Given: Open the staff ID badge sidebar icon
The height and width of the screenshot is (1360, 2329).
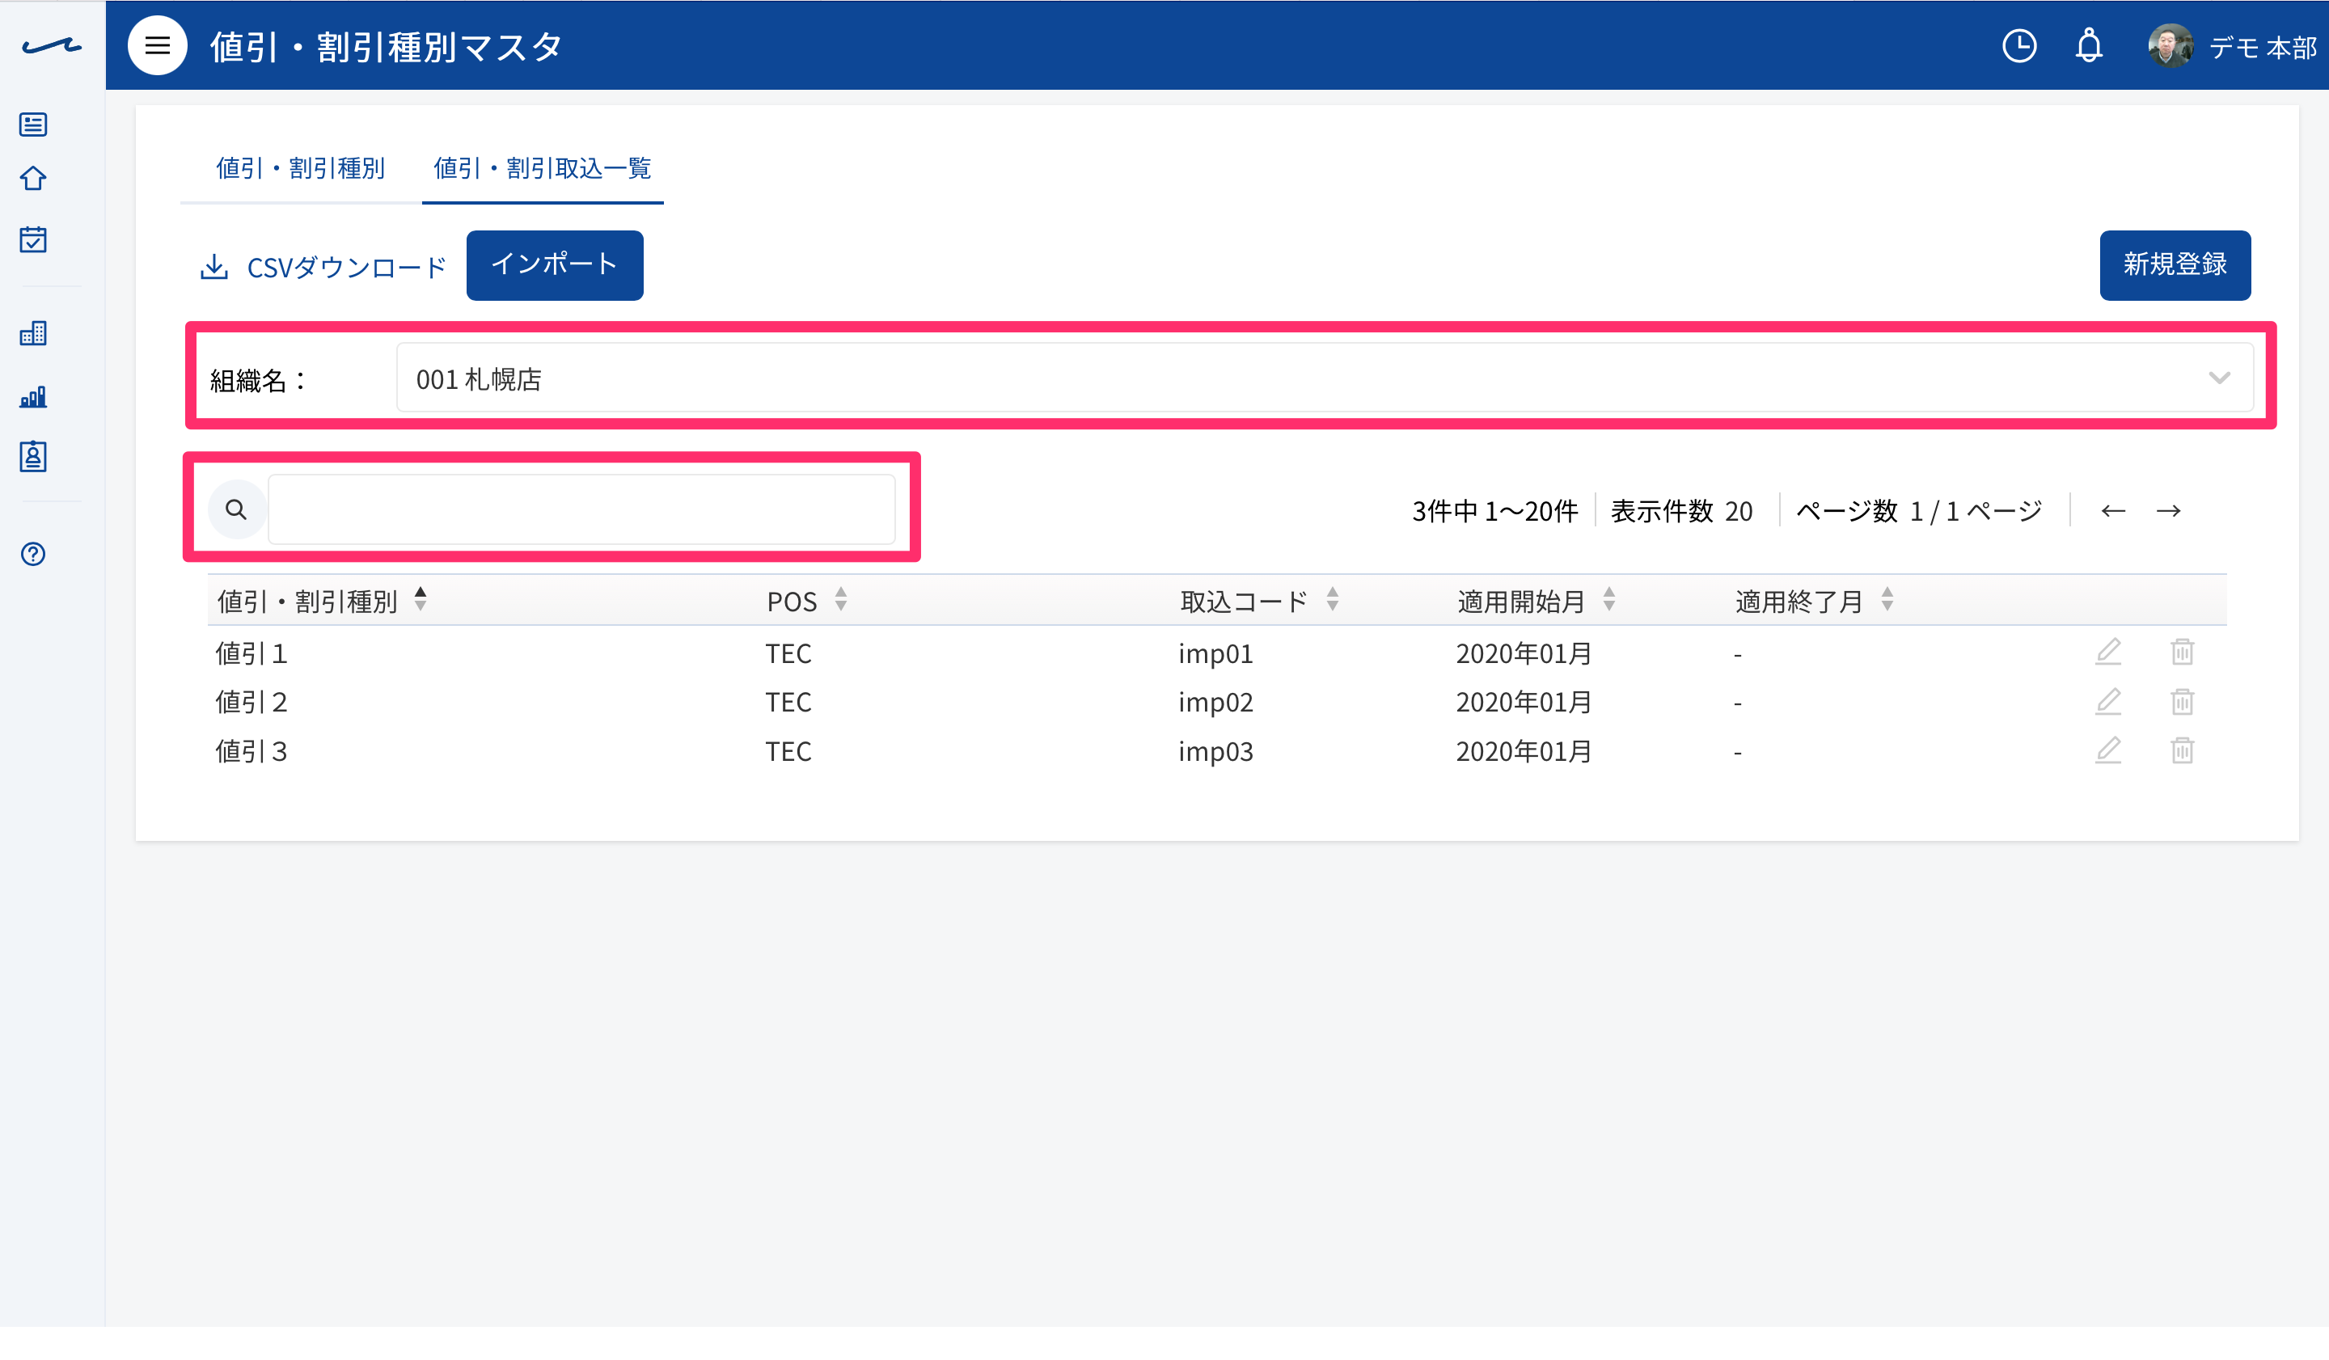Looking at the screenshot, I should click(33, 456).
